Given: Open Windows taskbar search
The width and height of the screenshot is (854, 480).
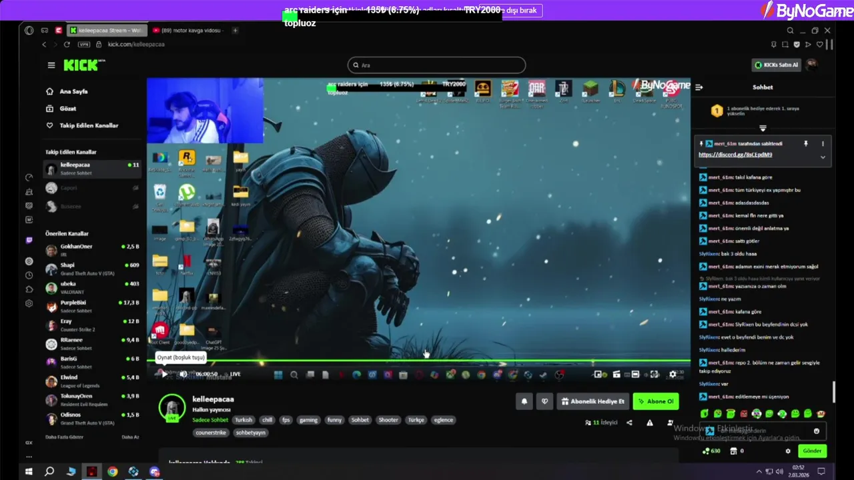Looking at the screenshot, I should 49,471.
